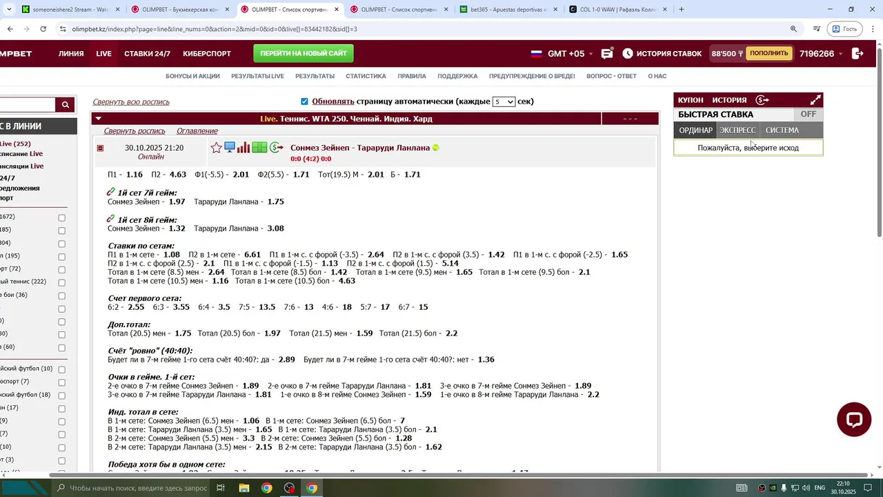Check the sidebar checkbox for футбол (18)
This screenshot has width=883, height=497.
pyautogui.click(x=61, y=396)
